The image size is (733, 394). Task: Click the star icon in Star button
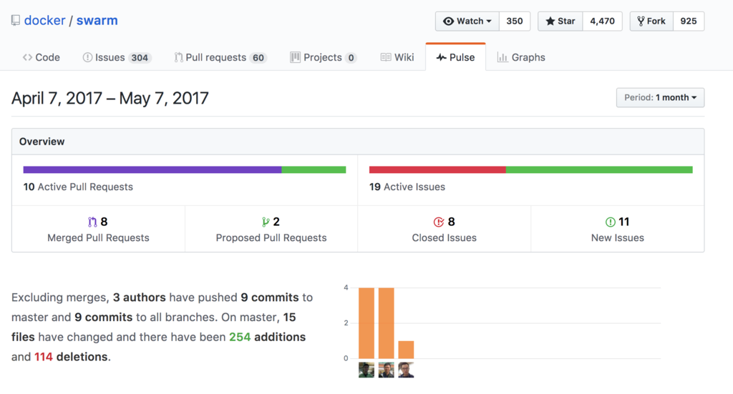(x=550, y=21)
